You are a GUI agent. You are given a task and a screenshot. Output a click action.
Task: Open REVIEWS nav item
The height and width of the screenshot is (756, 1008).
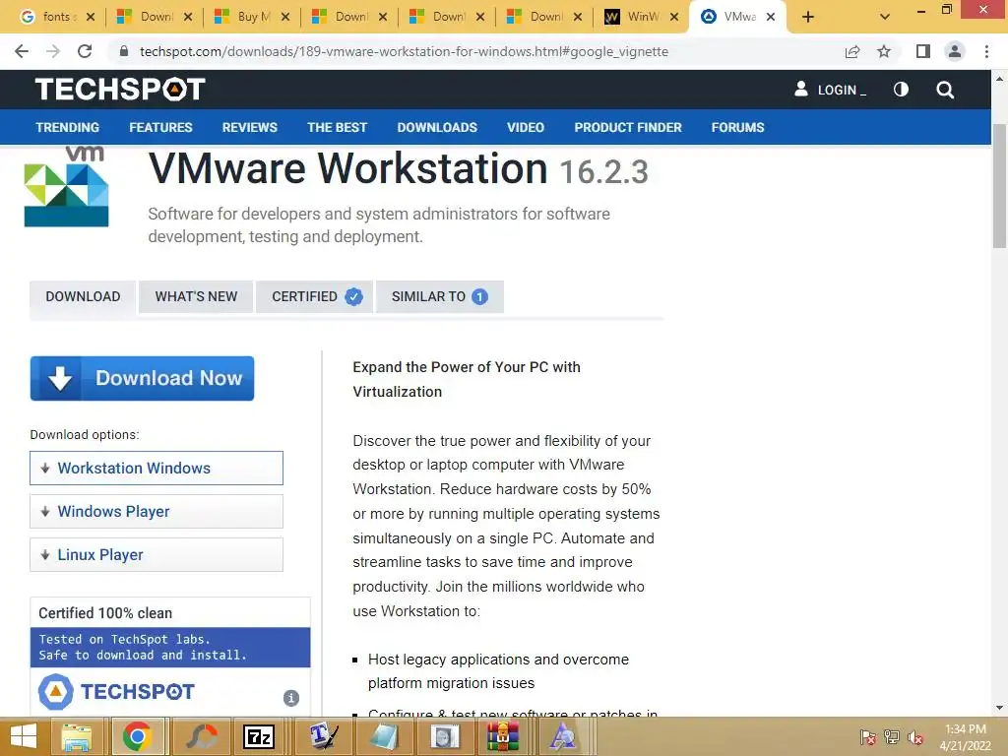point(249,127)
